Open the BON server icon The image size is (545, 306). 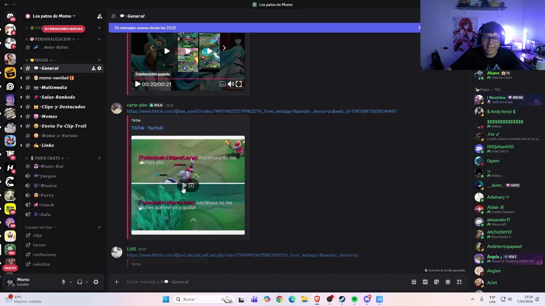(x=10, y=209)
